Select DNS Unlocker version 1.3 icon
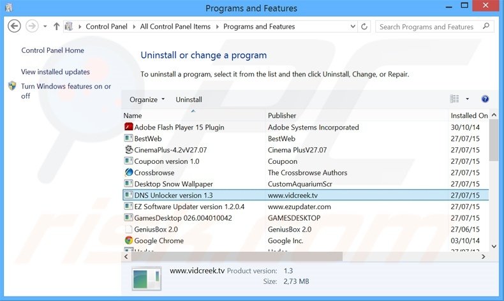The image size is (504, 301). pyautogui.click(x=129, y=195)
